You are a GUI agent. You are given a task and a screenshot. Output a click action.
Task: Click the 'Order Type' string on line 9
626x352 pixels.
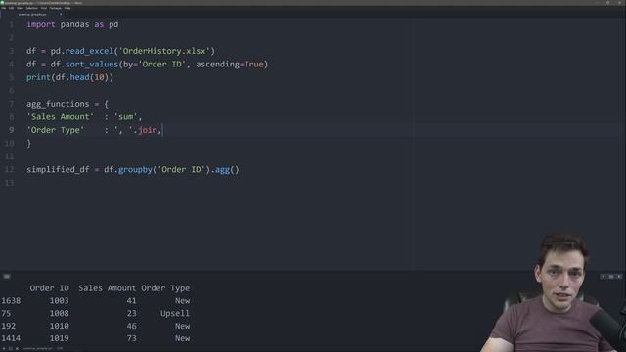[56, 130]
